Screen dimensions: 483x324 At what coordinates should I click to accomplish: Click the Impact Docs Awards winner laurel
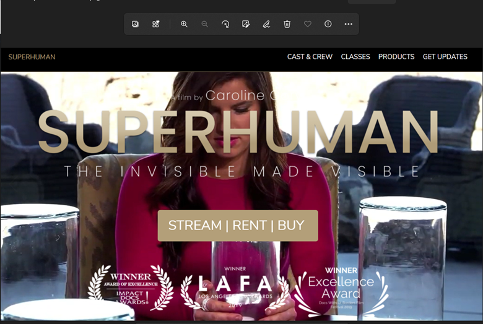pos(131,287)
